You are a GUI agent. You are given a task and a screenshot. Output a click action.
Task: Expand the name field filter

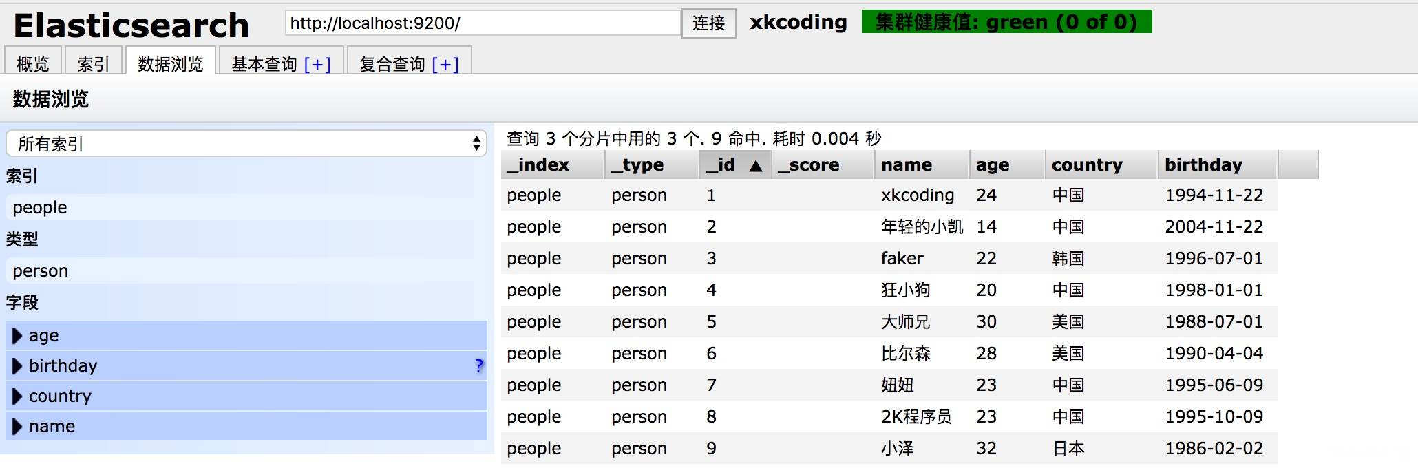(18, 427)
